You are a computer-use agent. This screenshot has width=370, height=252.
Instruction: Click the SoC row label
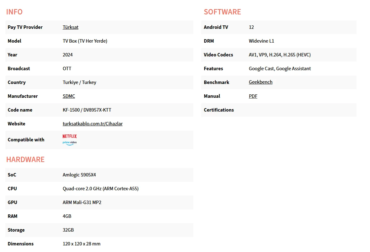point(12,175)
